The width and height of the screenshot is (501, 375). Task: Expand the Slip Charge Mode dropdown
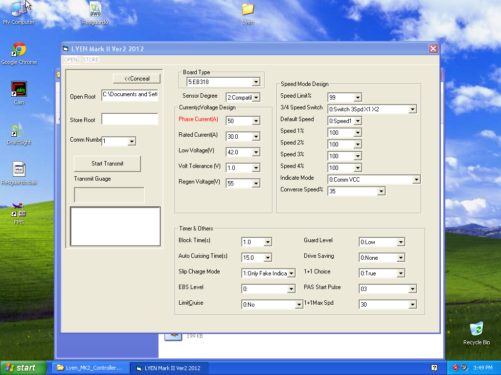(x=291, y=273)
